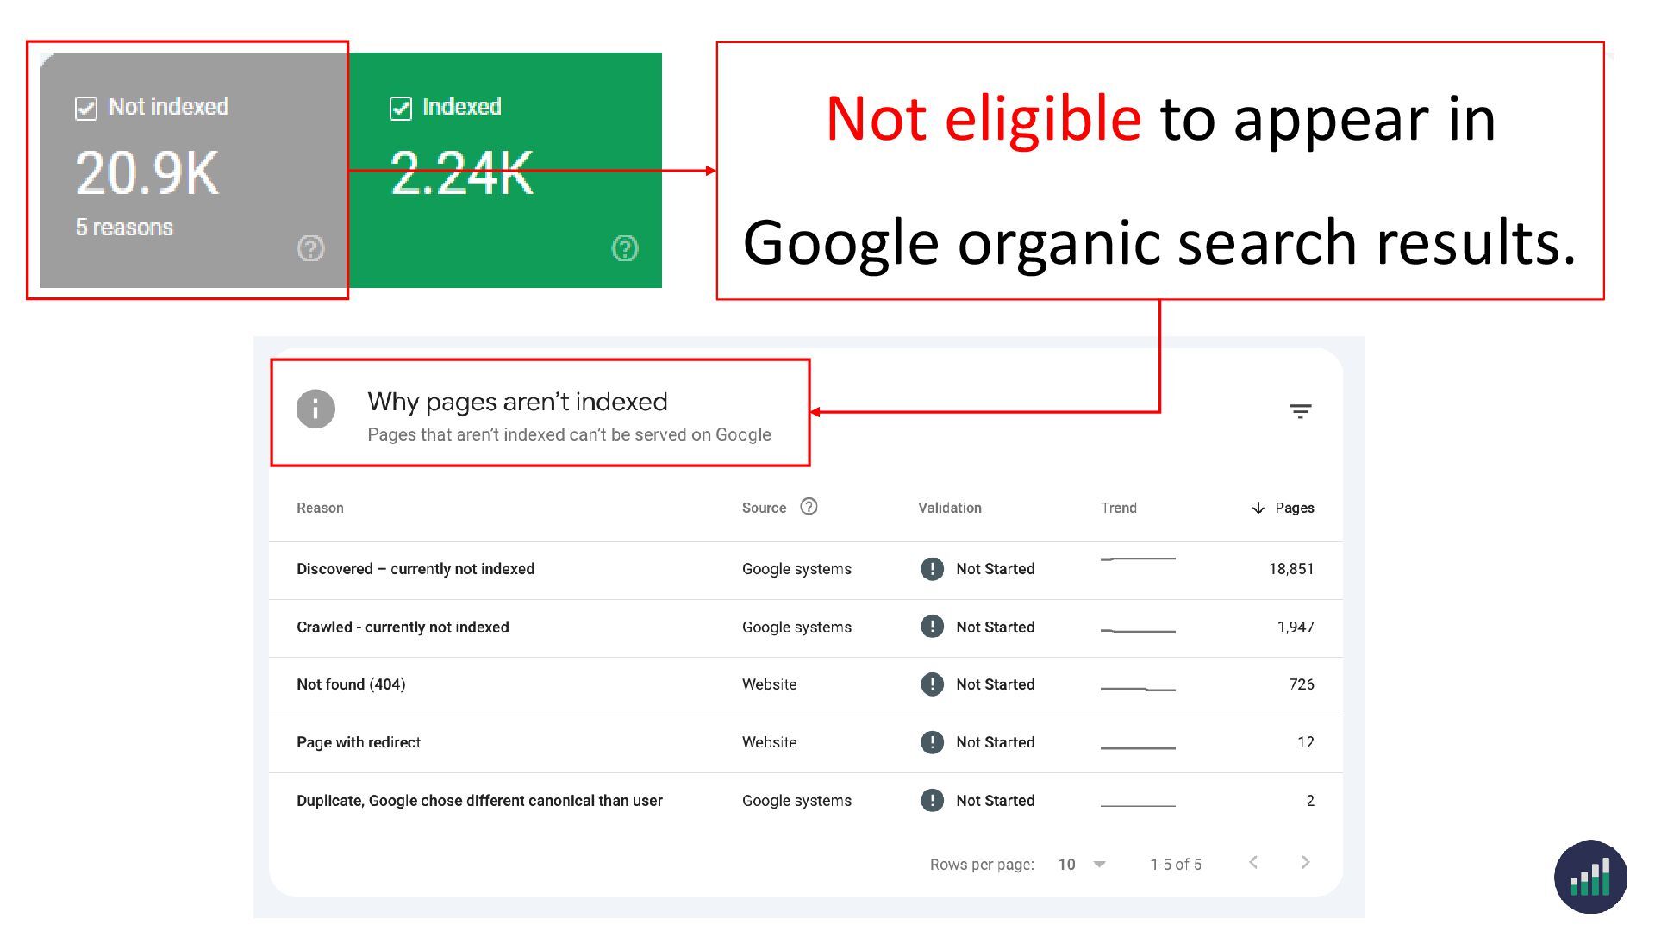The width and height of the screenshot is (1655, 931).
Task: Click info icon beside Why pages aren't indexed
Action: [x=315, y=409]
